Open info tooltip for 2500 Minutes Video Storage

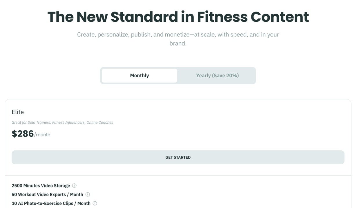click(74, 186)
